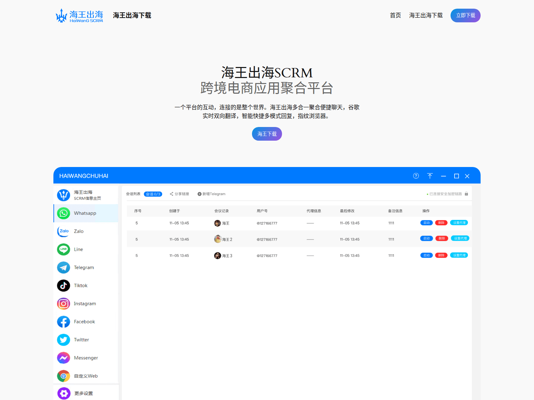Click the 新增Telegram plus icon
Screen dimensions: 534x400
(199, 194)
